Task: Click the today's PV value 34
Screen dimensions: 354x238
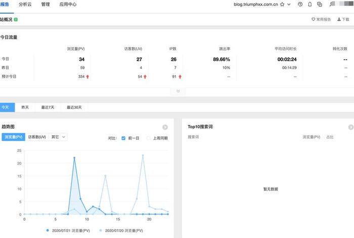Action: coord(82,59)
